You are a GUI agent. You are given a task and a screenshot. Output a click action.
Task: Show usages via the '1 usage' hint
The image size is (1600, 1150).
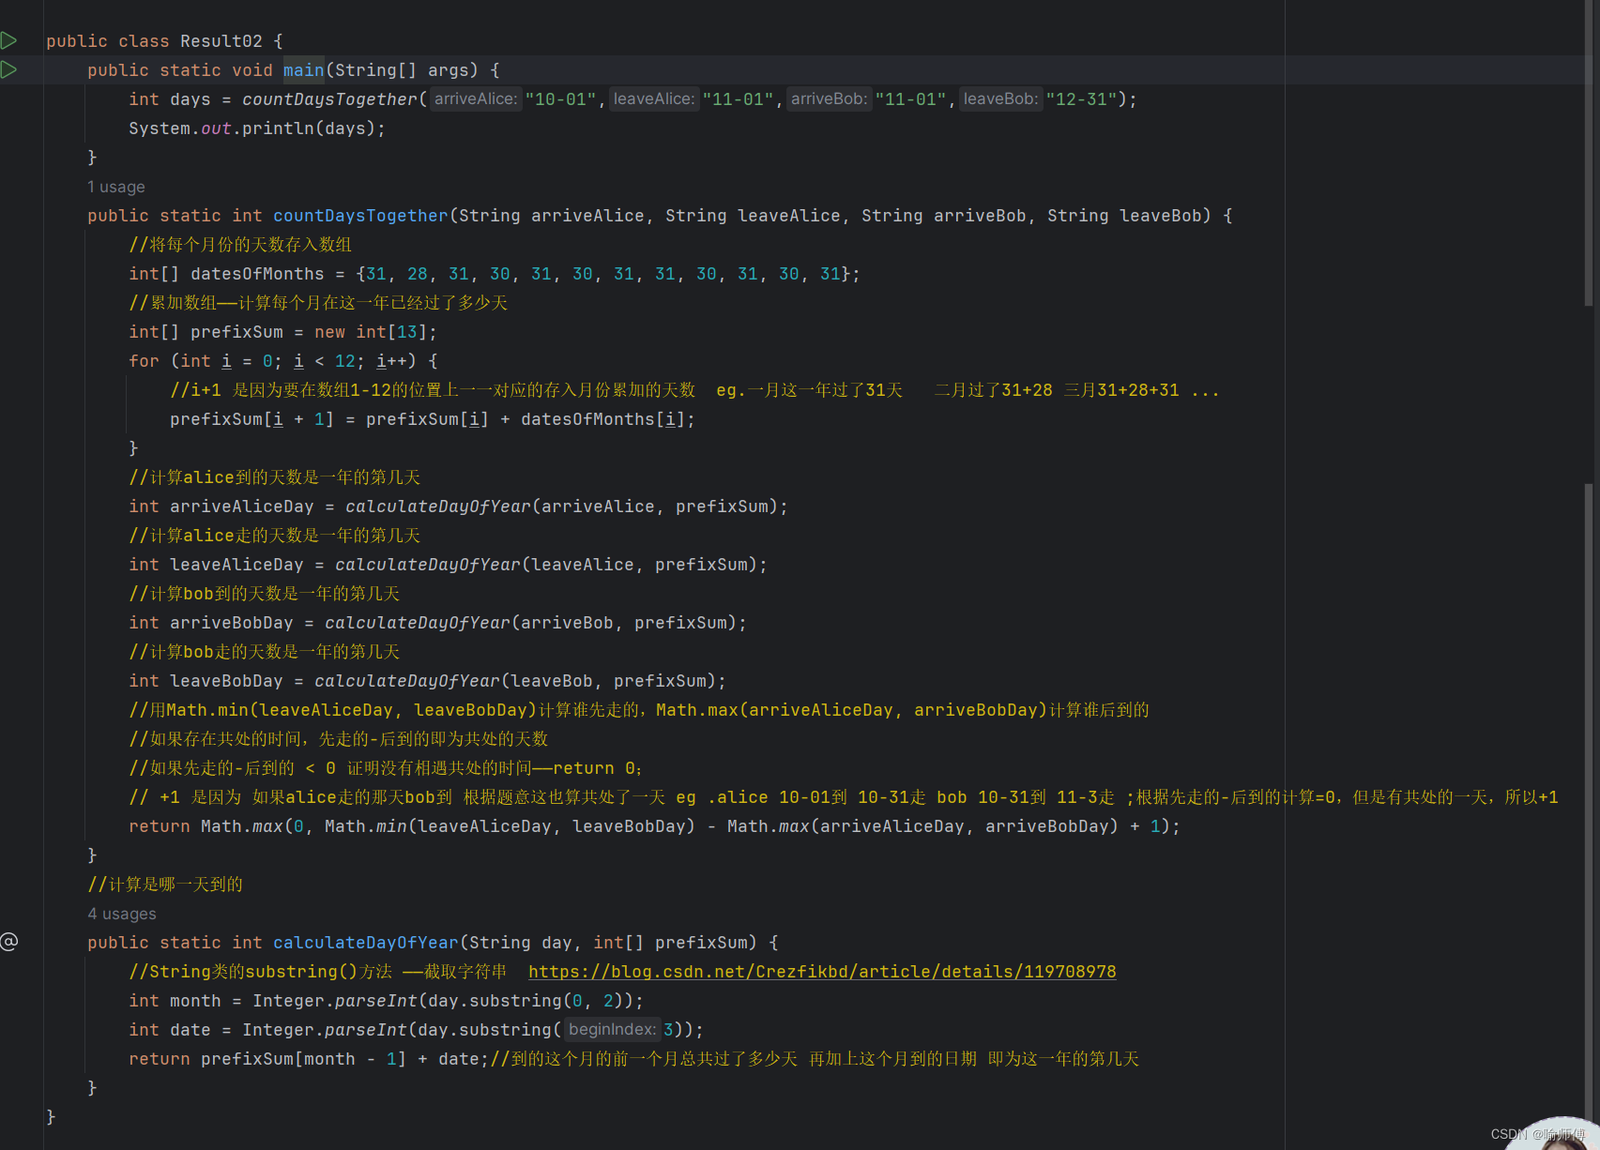116,187
